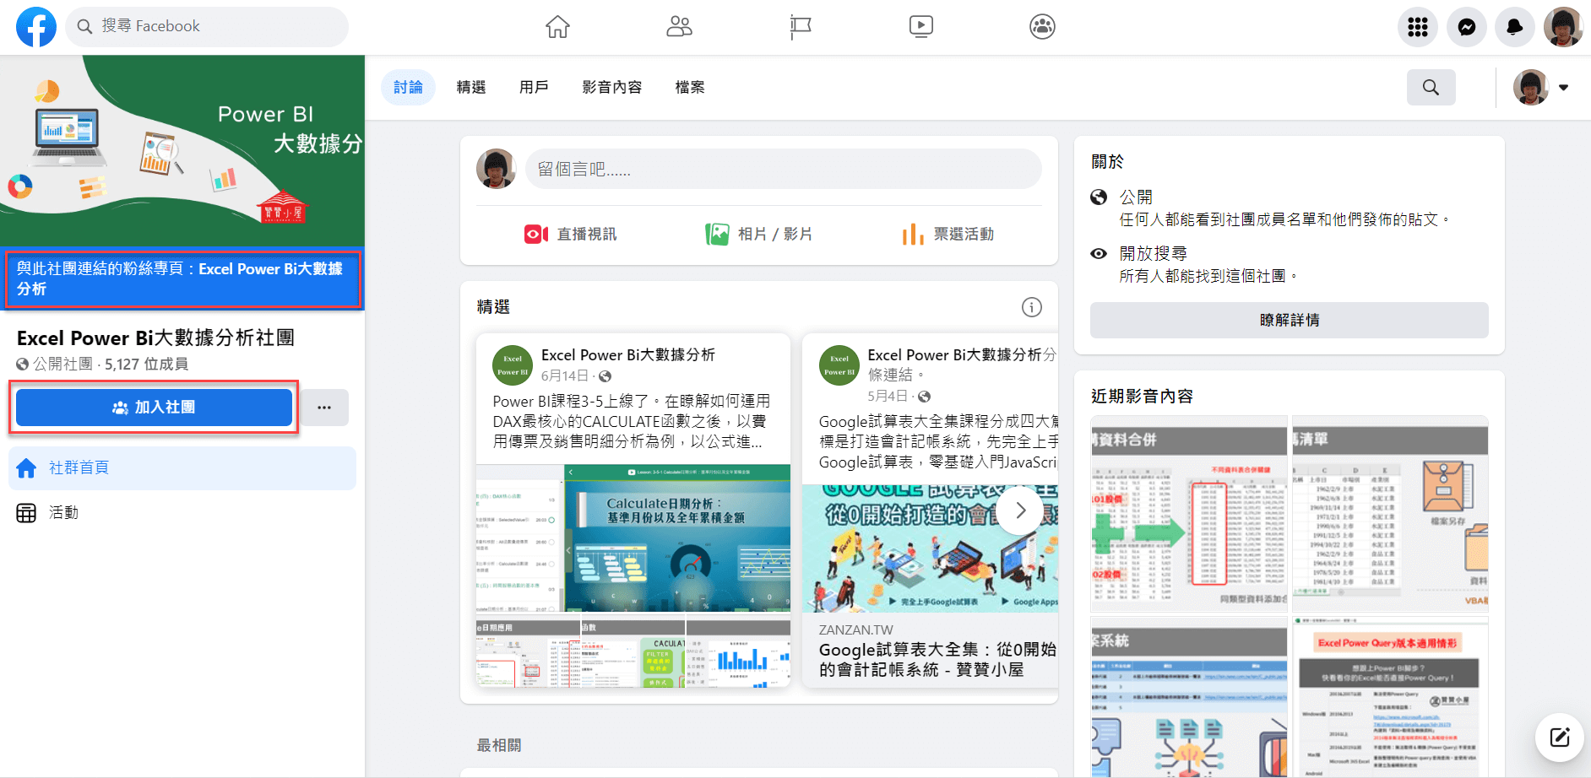This screenshot has height=778, width=1591.
Task: Go to the Home feed icon
Action: [557, 27]
